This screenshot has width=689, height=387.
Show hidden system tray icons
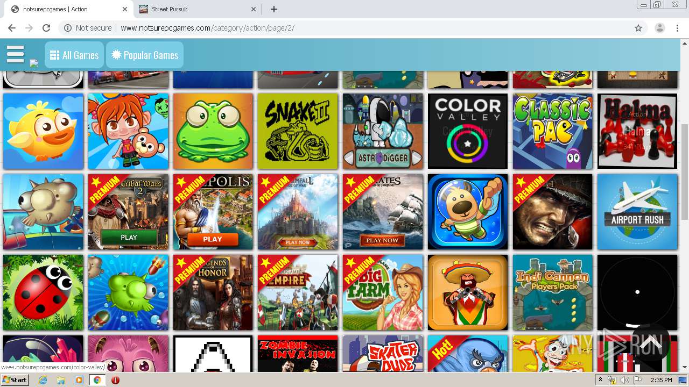pos(600,380)
